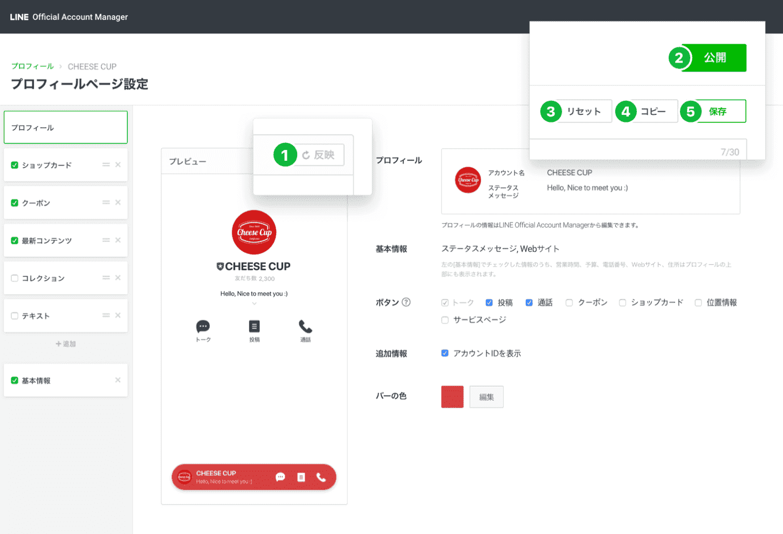Screen dimensions: 783x534
Task: Toggle the アカウントIDを表示 checkbox
Action: point(445,353)
